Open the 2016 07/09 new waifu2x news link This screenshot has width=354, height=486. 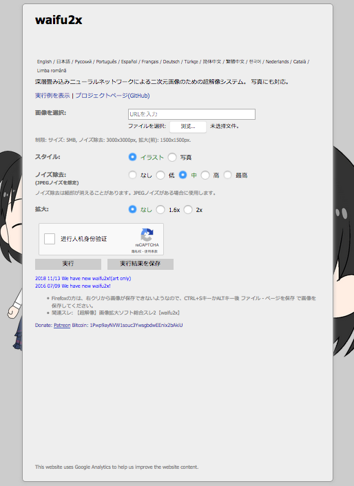tap(73, 286)
